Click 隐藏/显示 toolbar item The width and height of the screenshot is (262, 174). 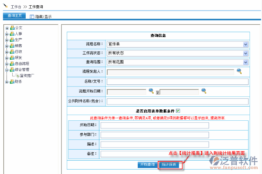43,17
